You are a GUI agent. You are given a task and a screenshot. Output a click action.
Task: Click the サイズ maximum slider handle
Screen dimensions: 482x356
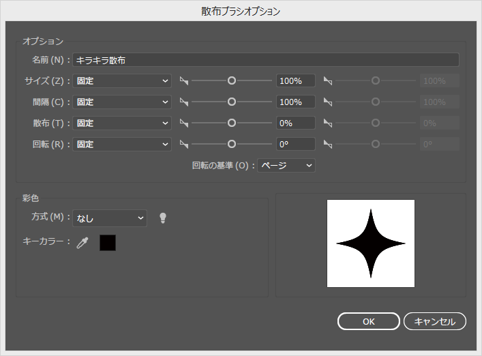[376, 81]
